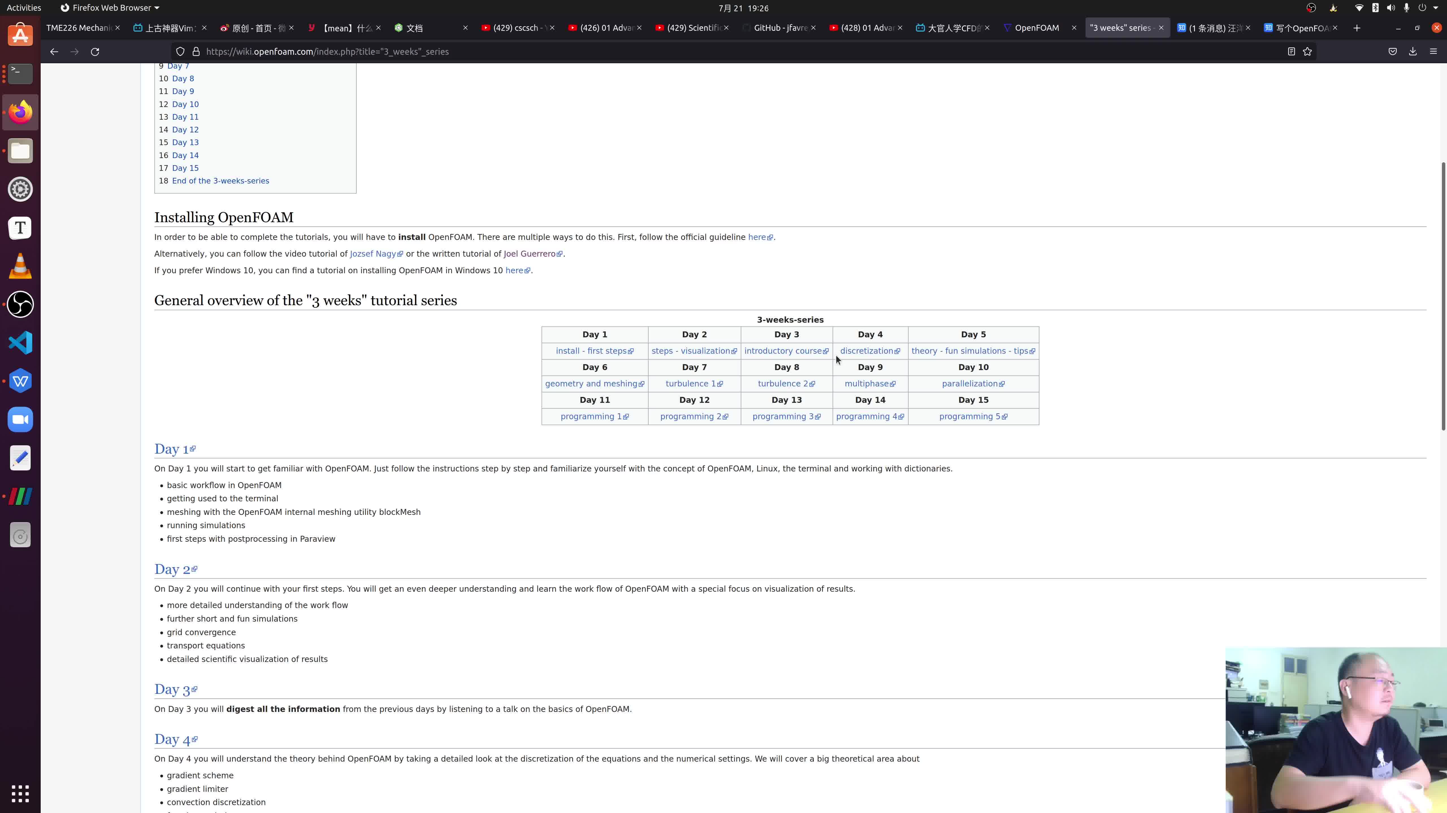This screenshot has width=1447, height=813.
Task: Open the Joel Guerrero written tutorial link
Action: (x=532, y=253)
